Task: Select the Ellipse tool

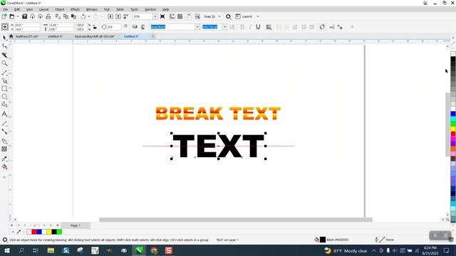Action: click(x=4, y=97)
